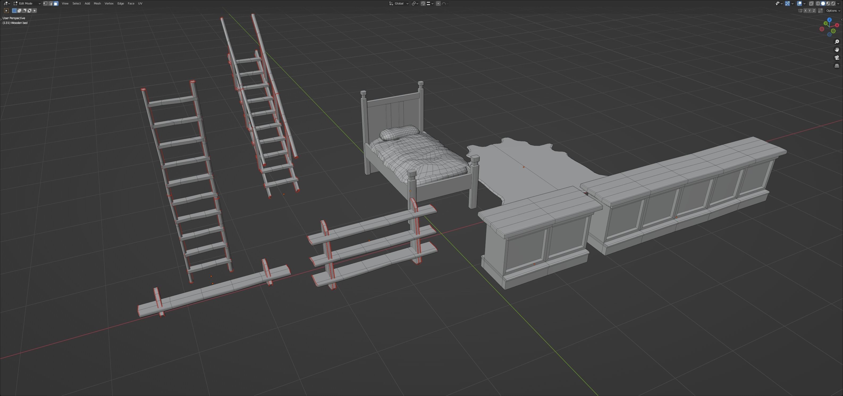Screen dimensions: 843x396
Task: Choose Extend existing selection mode
Action: point(19,10)
